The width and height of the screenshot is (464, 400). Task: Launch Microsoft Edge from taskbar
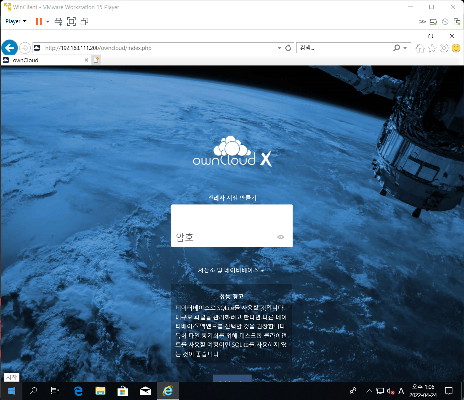[x=78, y=391]
